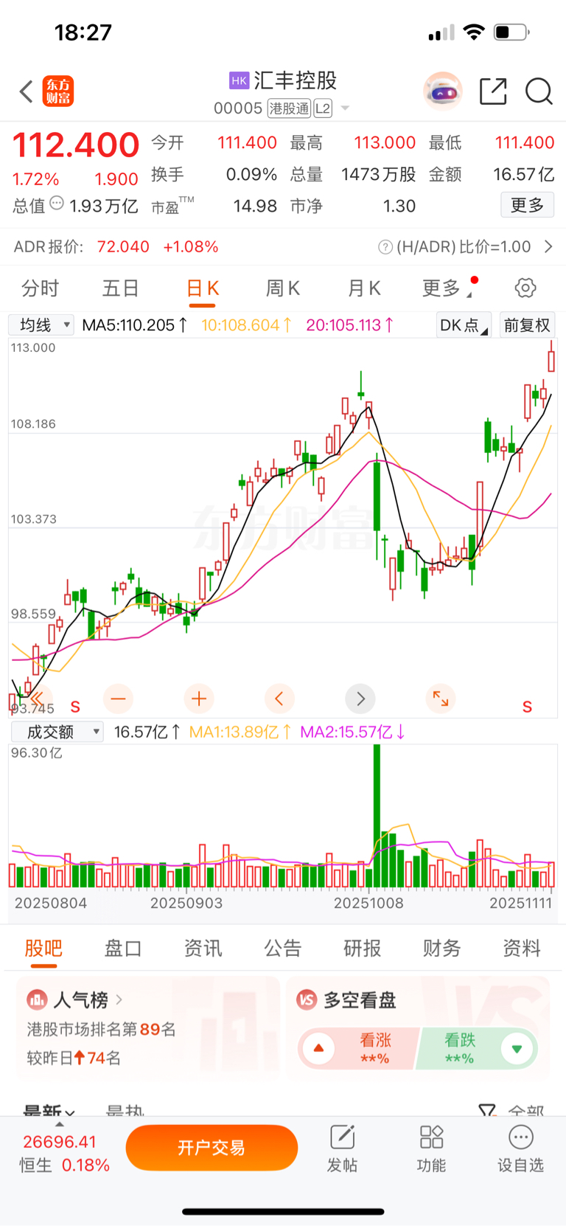566x1226 pixels.
Task: Toggle DK点 indicator
Action: (x=464, y=325)
